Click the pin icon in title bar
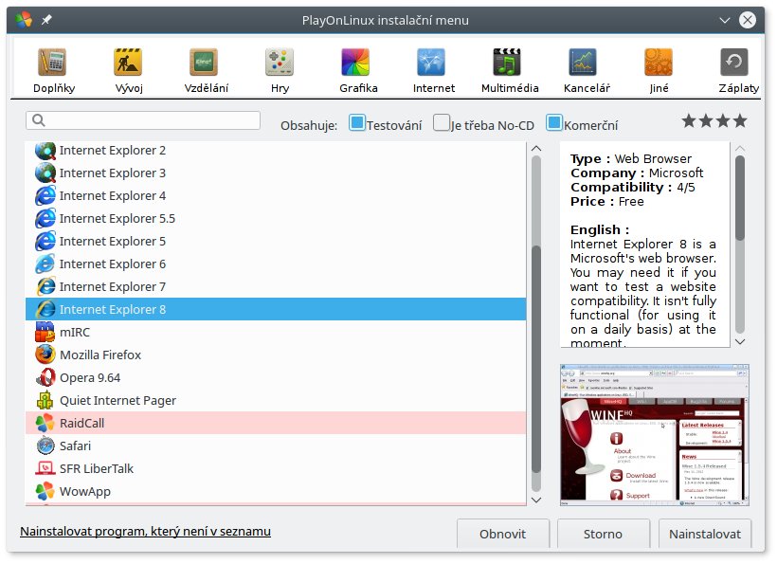777x564 pixels. [x=46, y=20]
